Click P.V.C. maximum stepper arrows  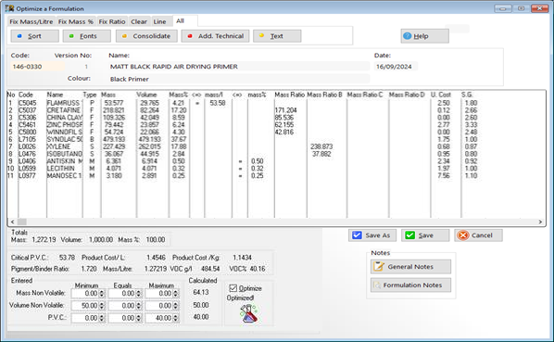click(x=176, y=318)
